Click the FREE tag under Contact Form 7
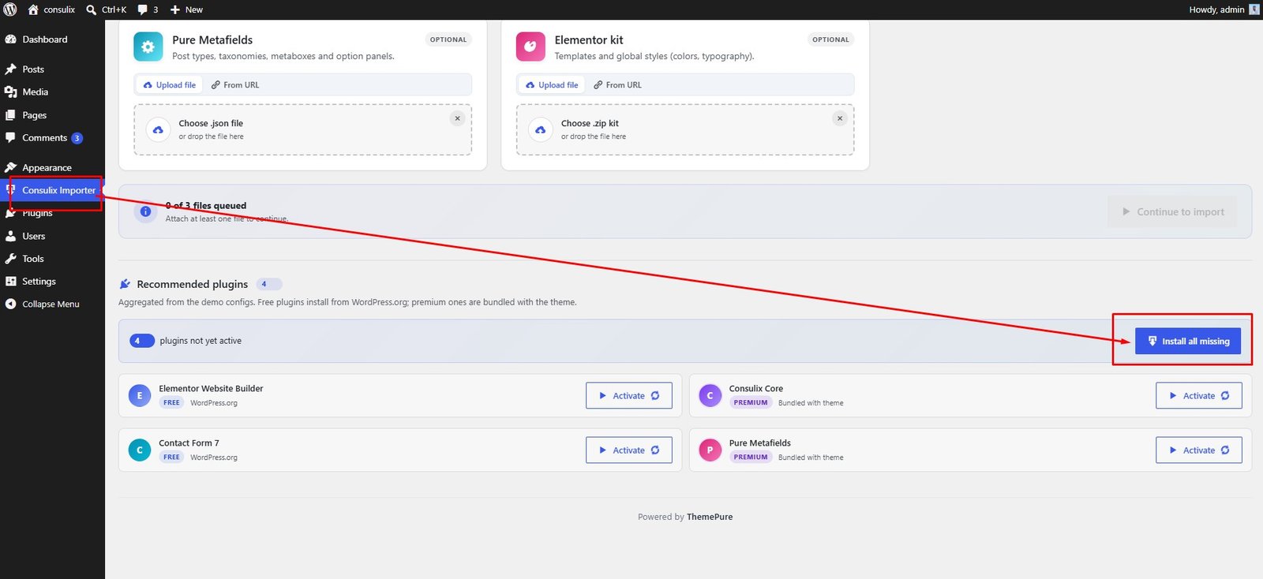 point(171,457)
